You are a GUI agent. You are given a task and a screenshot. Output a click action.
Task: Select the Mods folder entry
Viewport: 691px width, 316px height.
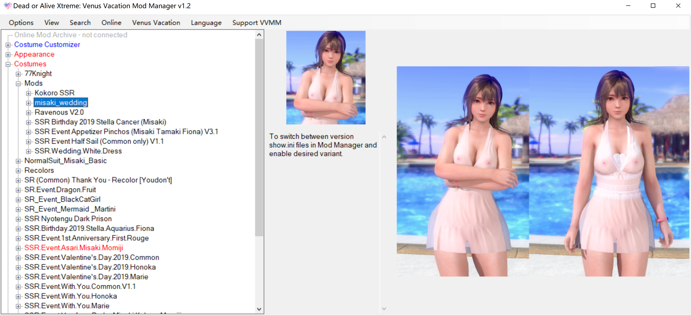click(x=33, y=83)
